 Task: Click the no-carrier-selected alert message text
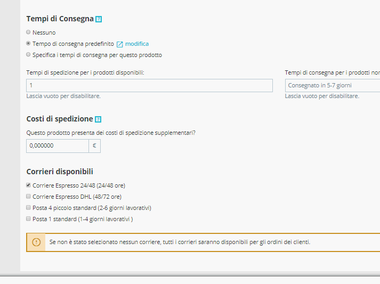click(180, 242)
